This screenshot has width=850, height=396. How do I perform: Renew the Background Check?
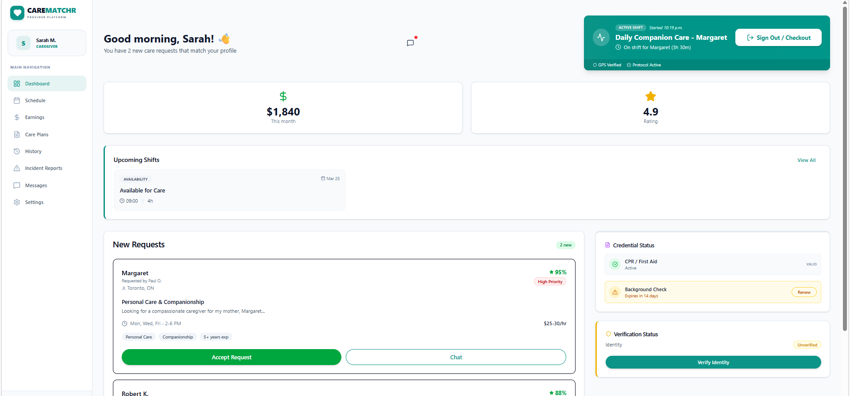tap(804, 292)
